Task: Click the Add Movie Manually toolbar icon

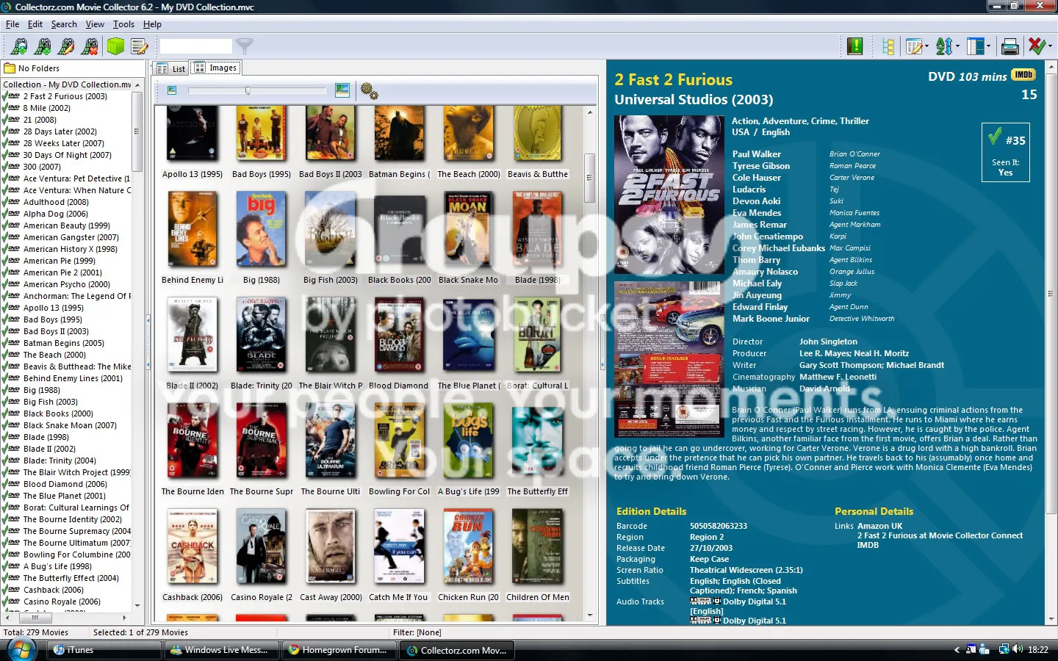Action: pos(43,47)
